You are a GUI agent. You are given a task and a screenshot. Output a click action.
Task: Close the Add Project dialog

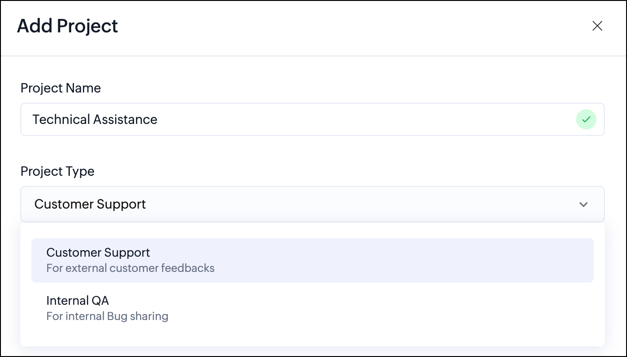597,26
